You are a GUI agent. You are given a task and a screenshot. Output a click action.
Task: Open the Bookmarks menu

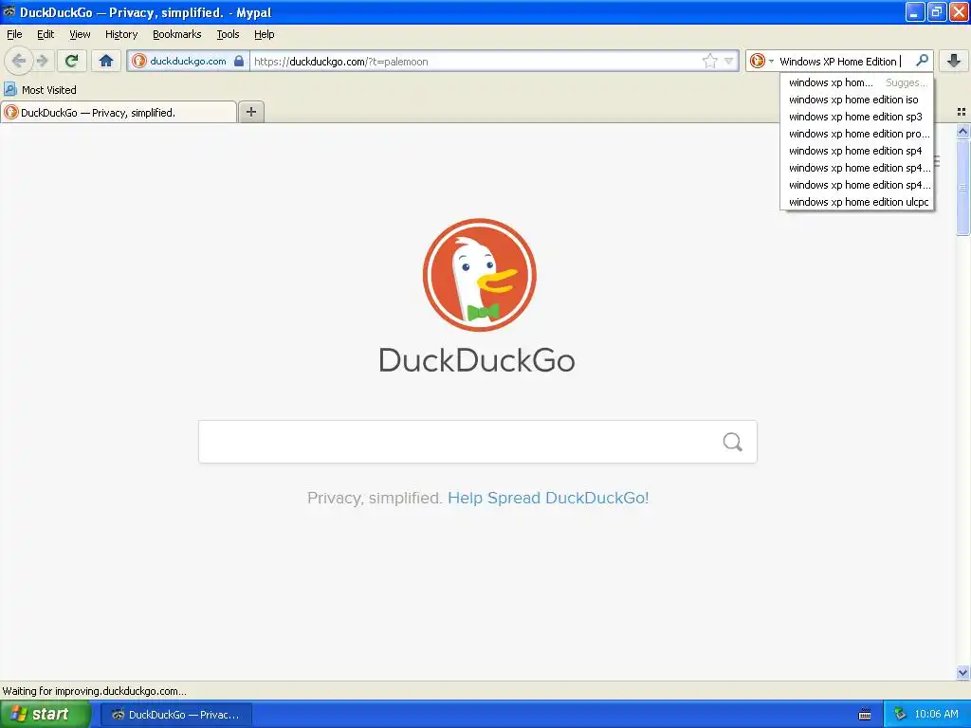[x=176, y=34]
